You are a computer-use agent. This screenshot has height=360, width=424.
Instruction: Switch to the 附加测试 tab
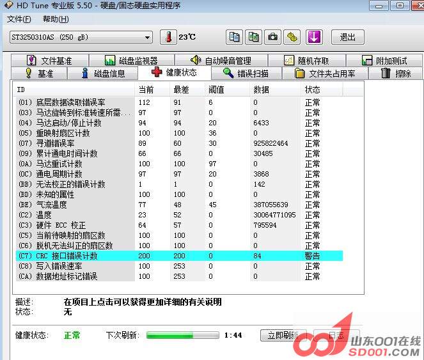(384, 60)
